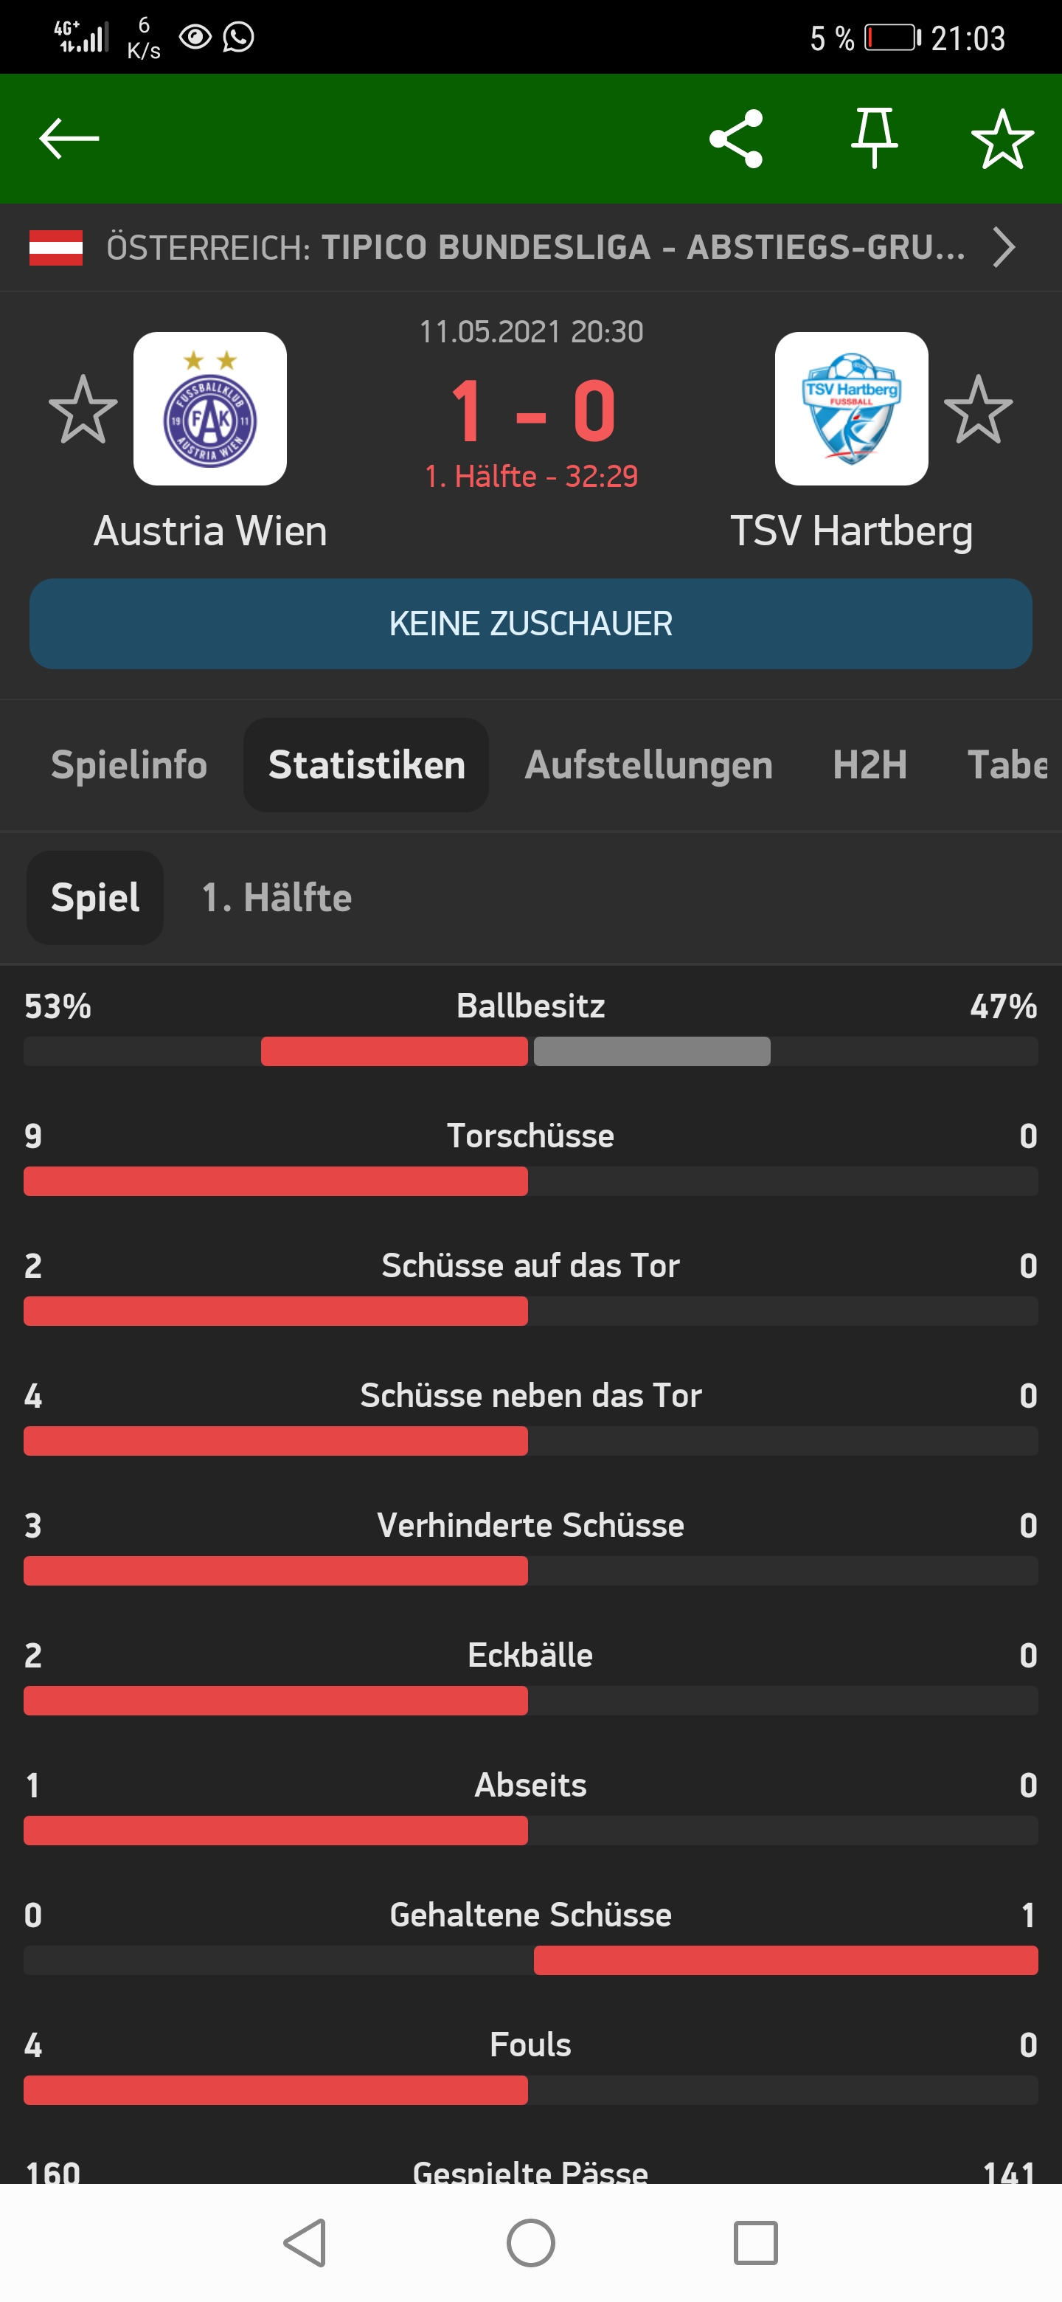Toggle favorite star for TSV Hartberg

tap(978, 409)
